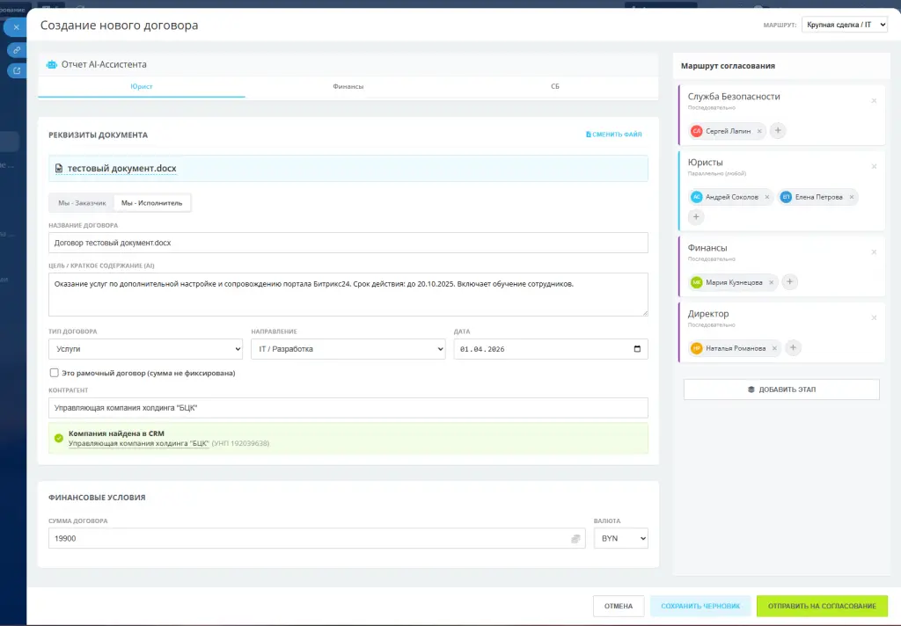Open Тип договора dropdown
The height and width of the screenshot is (626, 901).
tap(145, 349)
